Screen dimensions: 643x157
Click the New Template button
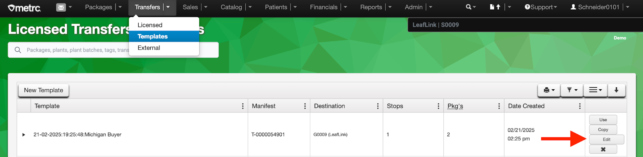(x=43, y=91)
